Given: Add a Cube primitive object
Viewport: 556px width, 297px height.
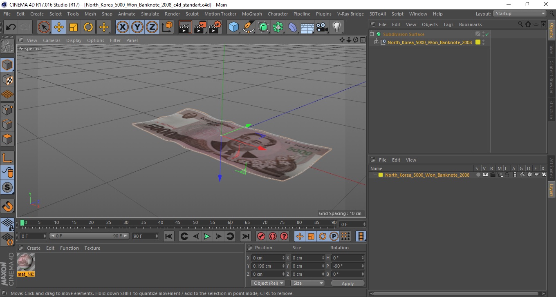Looking at the screenshot, I should 233,27.
